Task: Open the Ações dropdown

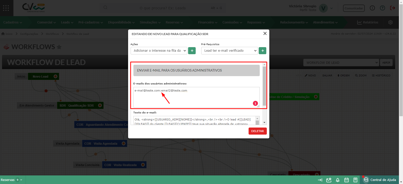Action: click(x=159, y=51)
